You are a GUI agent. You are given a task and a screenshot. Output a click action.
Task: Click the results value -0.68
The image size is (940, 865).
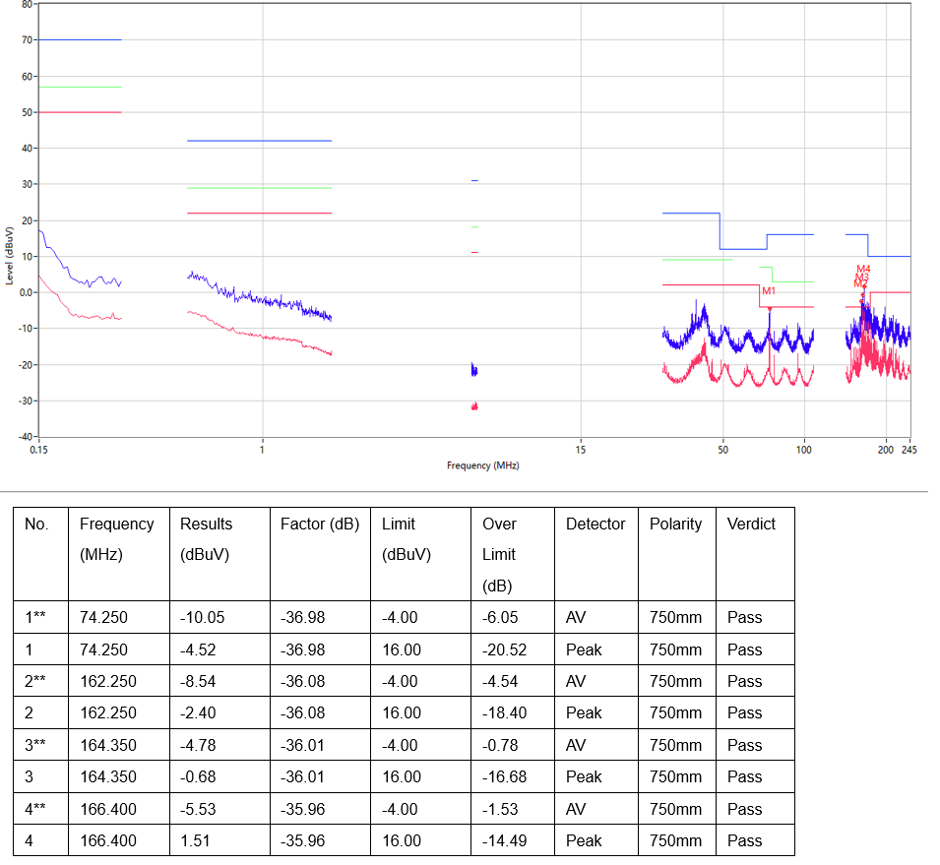click(199, 776)
